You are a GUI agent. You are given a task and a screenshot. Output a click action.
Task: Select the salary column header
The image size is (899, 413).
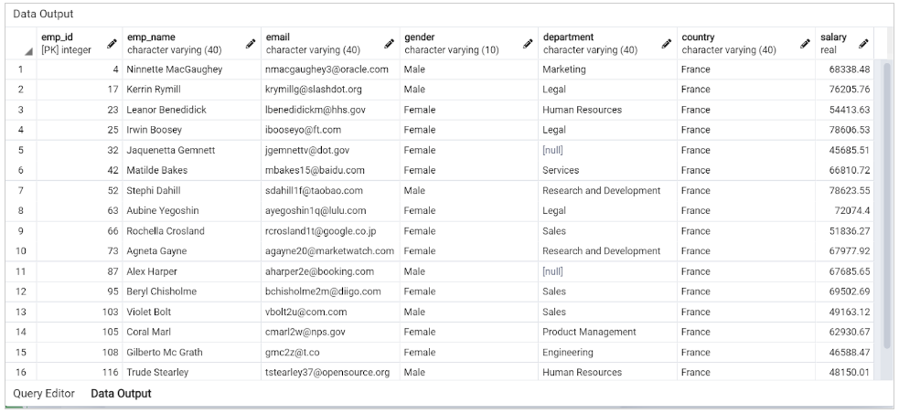[x=845, y=44]
